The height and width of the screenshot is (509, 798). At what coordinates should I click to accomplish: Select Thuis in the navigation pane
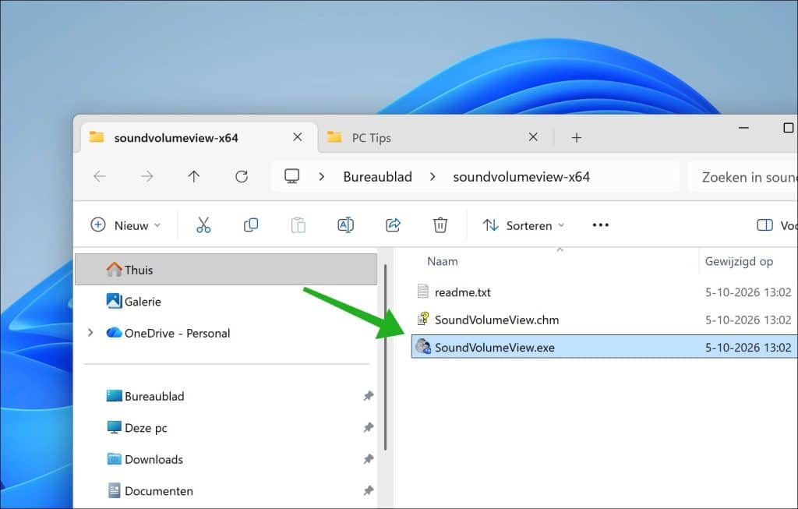(226, 269)
